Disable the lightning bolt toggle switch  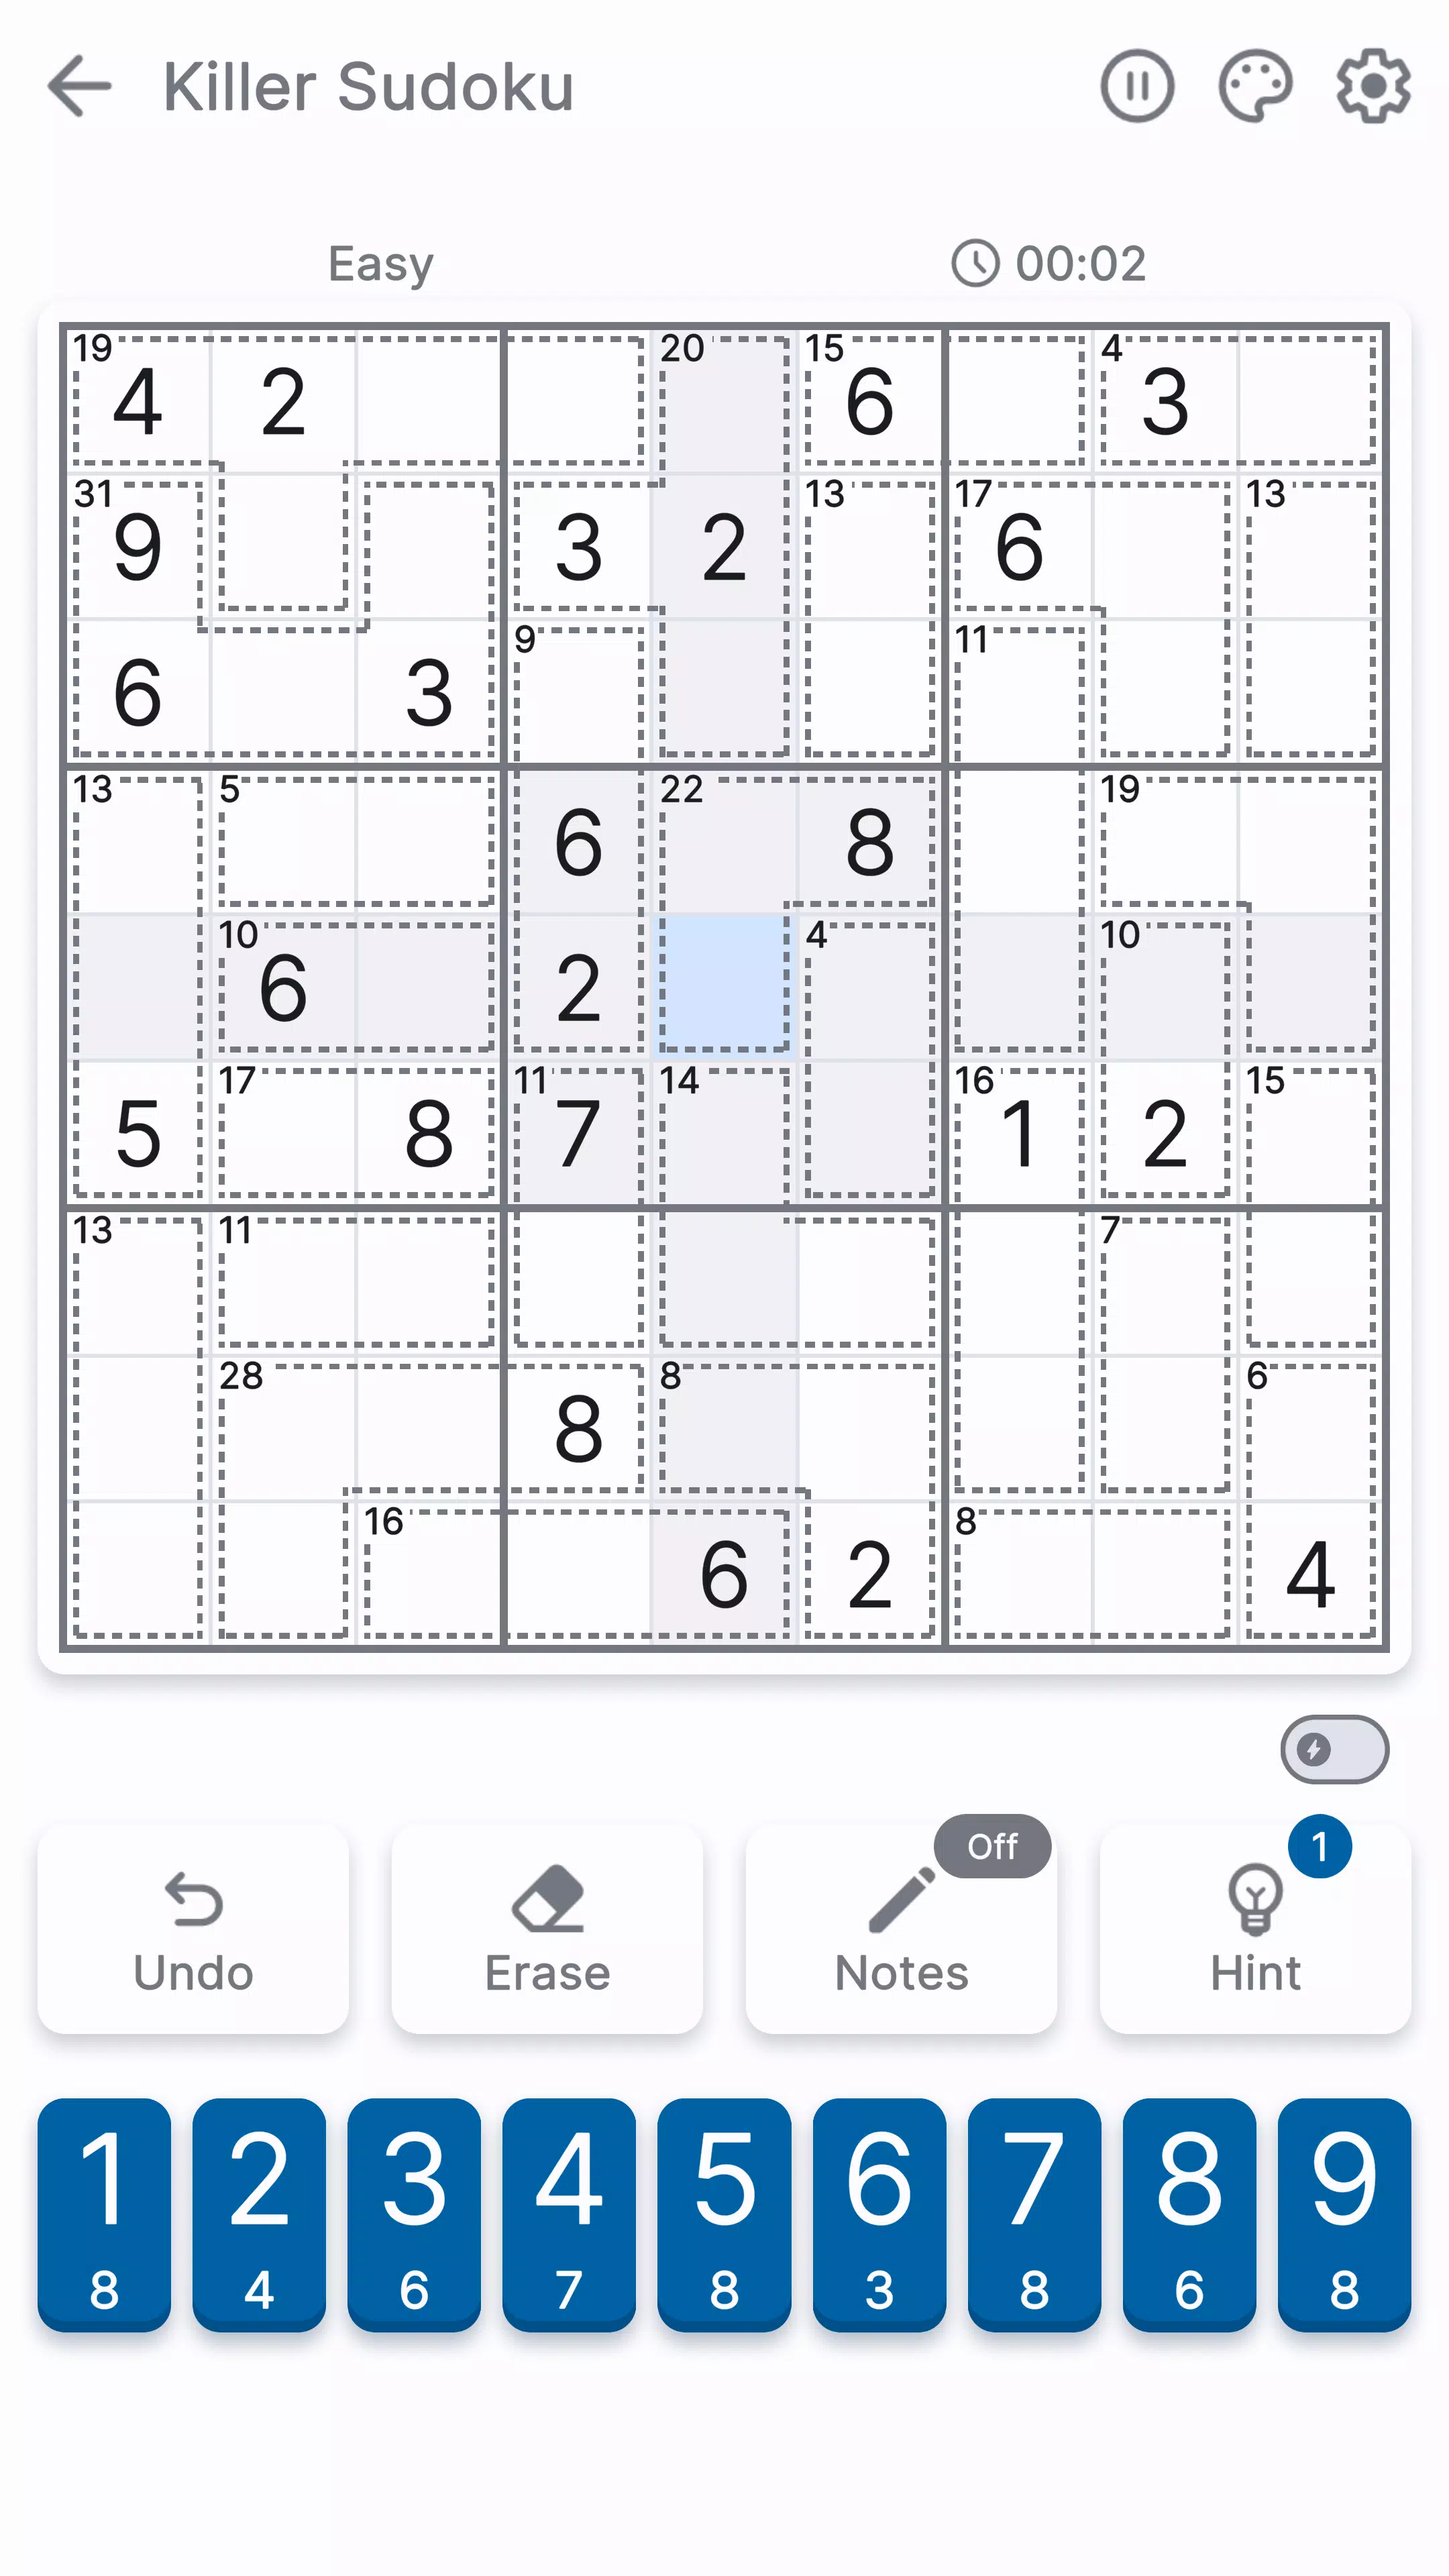point(1334,1750)
